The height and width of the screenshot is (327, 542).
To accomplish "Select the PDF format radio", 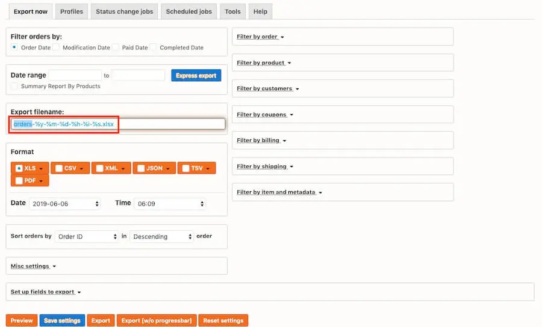I will [19, 180].
